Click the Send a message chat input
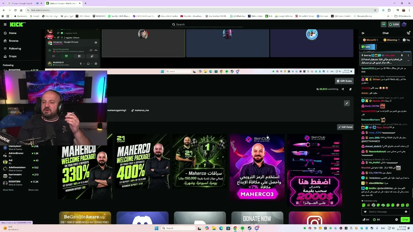The image size is (413, 232). [x=385, y=212]
